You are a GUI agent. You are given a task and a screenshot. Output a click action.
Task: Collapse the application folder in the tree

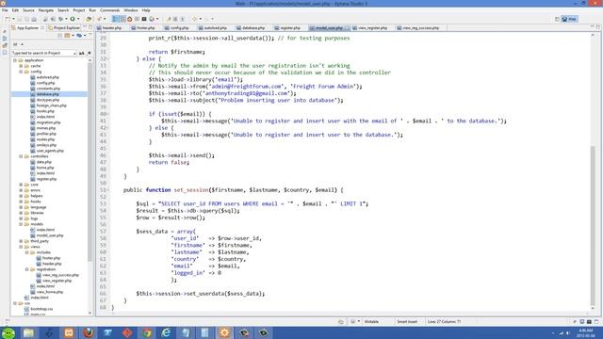point(15,60)
